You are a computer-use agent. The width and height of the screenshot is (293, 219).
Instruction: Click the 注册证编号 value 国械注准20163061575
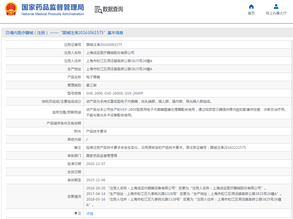click(104, 45)
